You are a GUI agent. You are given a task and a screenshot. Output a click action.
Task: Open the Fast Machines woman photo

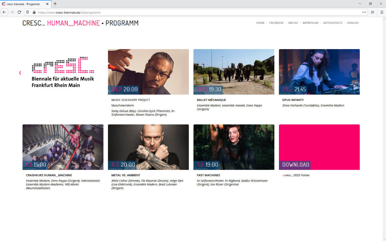click(234, 147)
